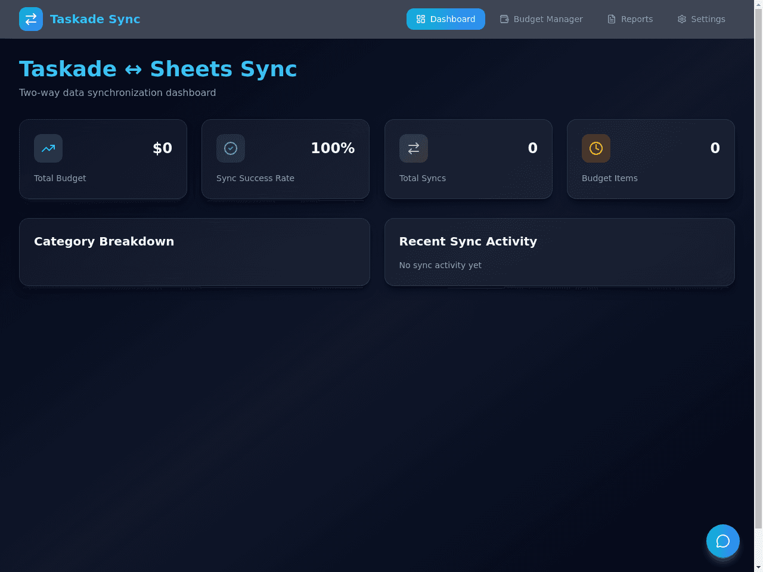Click the vertical page scrollbar
Image resolution: width=763 pixels, height=572 pixels.
coord(758,268)
